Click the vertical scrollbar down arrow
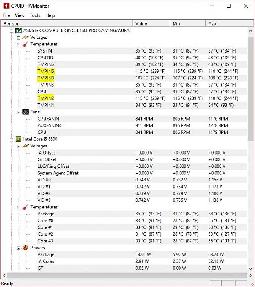This screenshot has height=287, width=255. point(251,269)
